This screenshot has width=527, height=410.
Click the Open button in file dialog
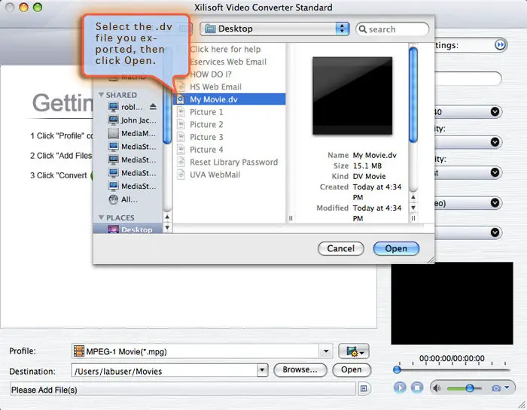point(396,248)
